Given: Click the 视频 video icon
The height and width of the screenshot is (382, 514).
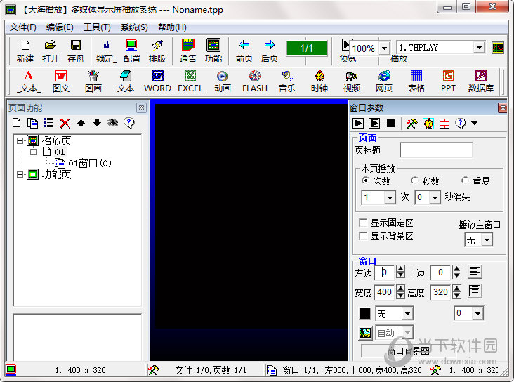Looking at the screenshot, I should pyautogui.click(x=352, y=81).
